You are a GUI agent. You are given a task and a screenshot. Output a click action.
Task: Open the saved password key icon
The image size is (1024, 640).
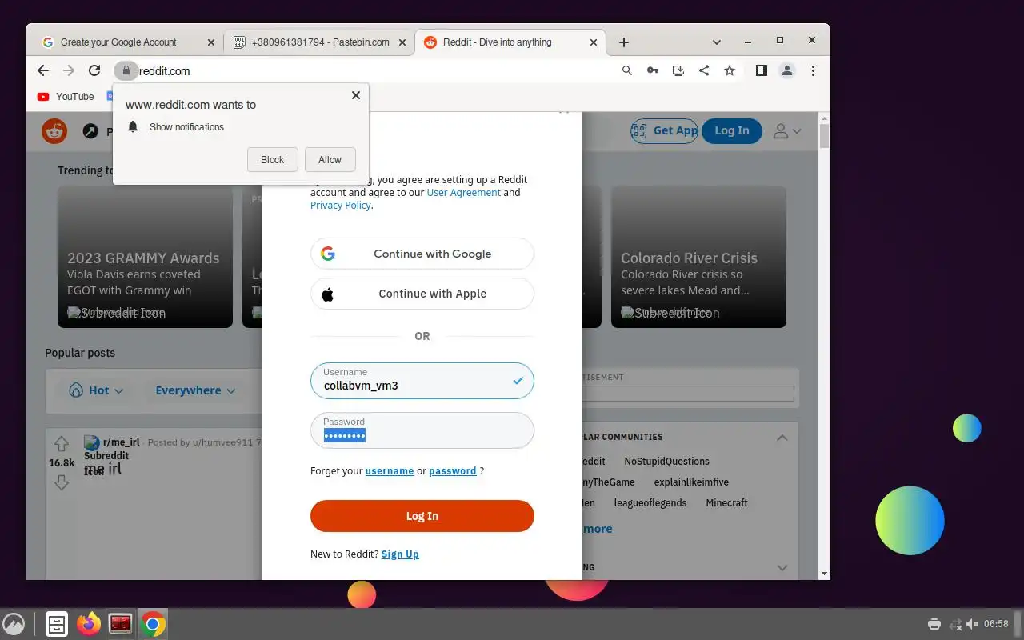point(653,70)
